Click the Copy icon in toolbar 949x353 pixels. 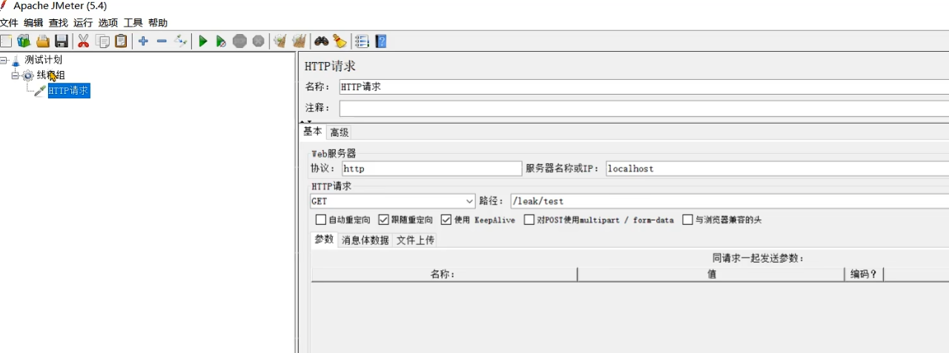(102, 41)
